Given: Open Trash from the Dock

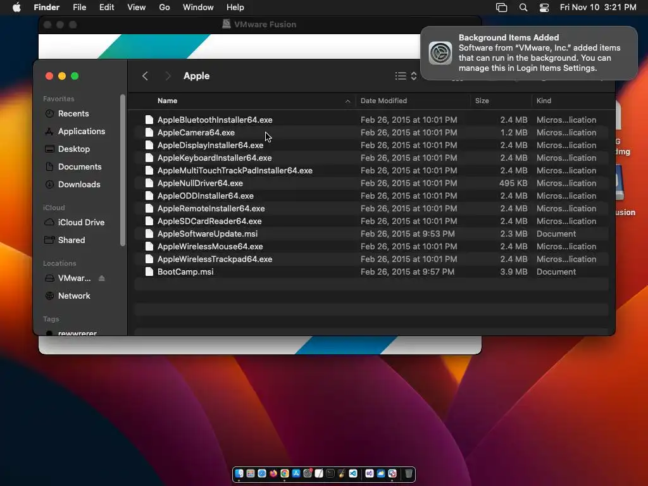Looking at the screenshot, I should click(408, 473).
